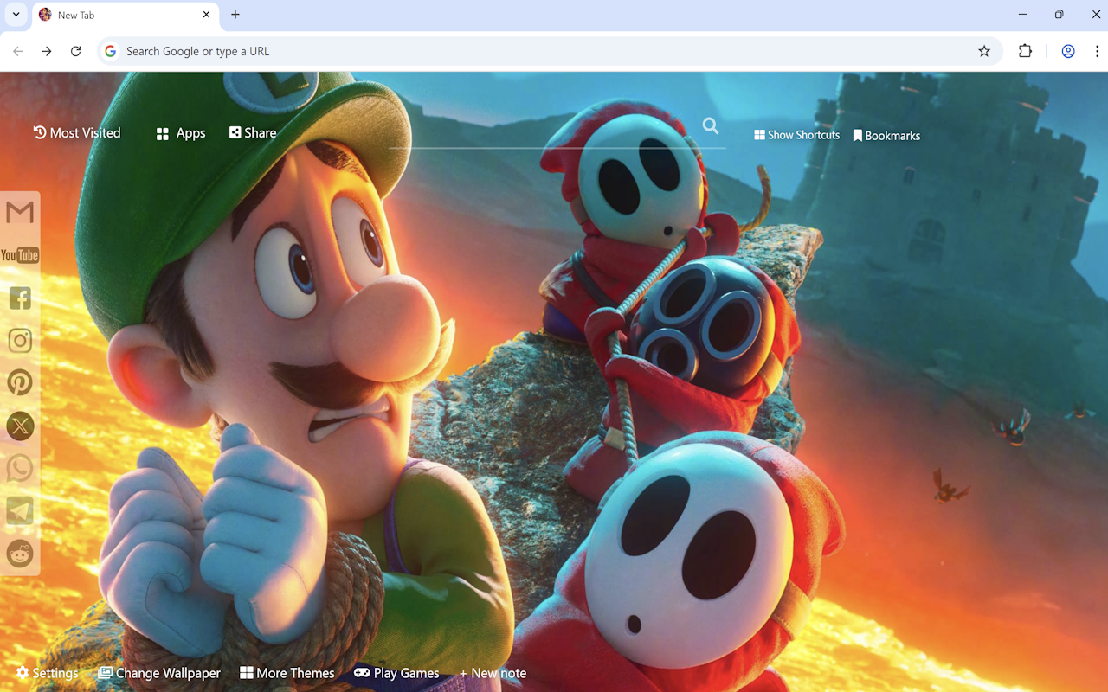The height and width of the screenshot is (692, 1108).
Task: Toggle Show Shortcuts
Action: point(796,135)
